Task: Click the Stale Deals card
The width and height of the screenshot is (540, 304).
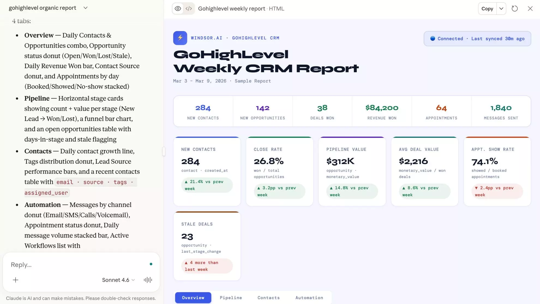Action: [x=207, y=246]
